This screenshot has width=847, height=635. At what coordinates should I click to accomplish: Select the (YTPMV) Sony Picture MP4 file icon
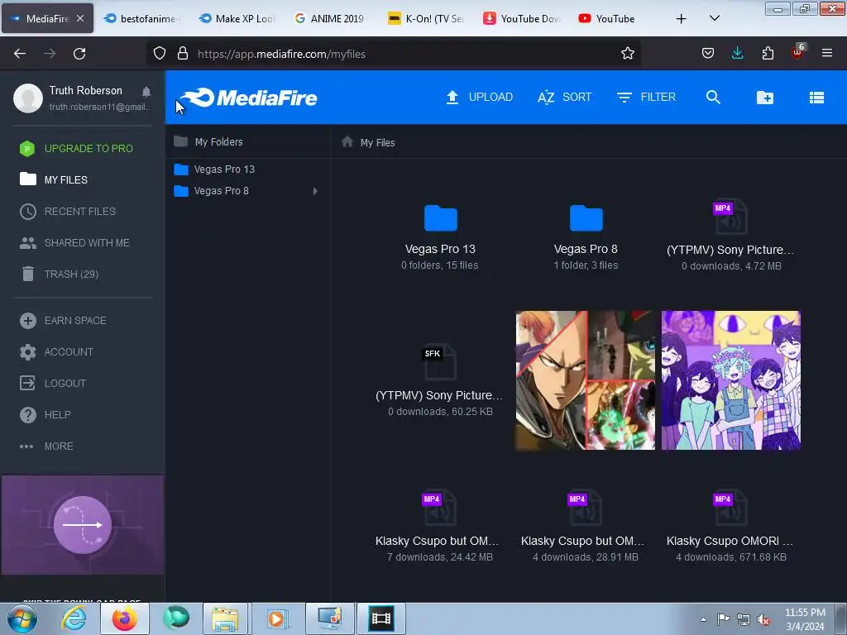click(731, 217)
